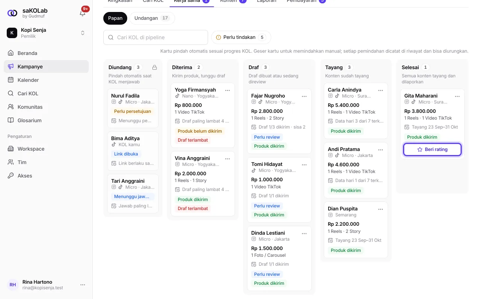Image resolution: width=479 pixels, height=299 pixels.
Task: Click the Beri rating button
Action: [432, 149]
